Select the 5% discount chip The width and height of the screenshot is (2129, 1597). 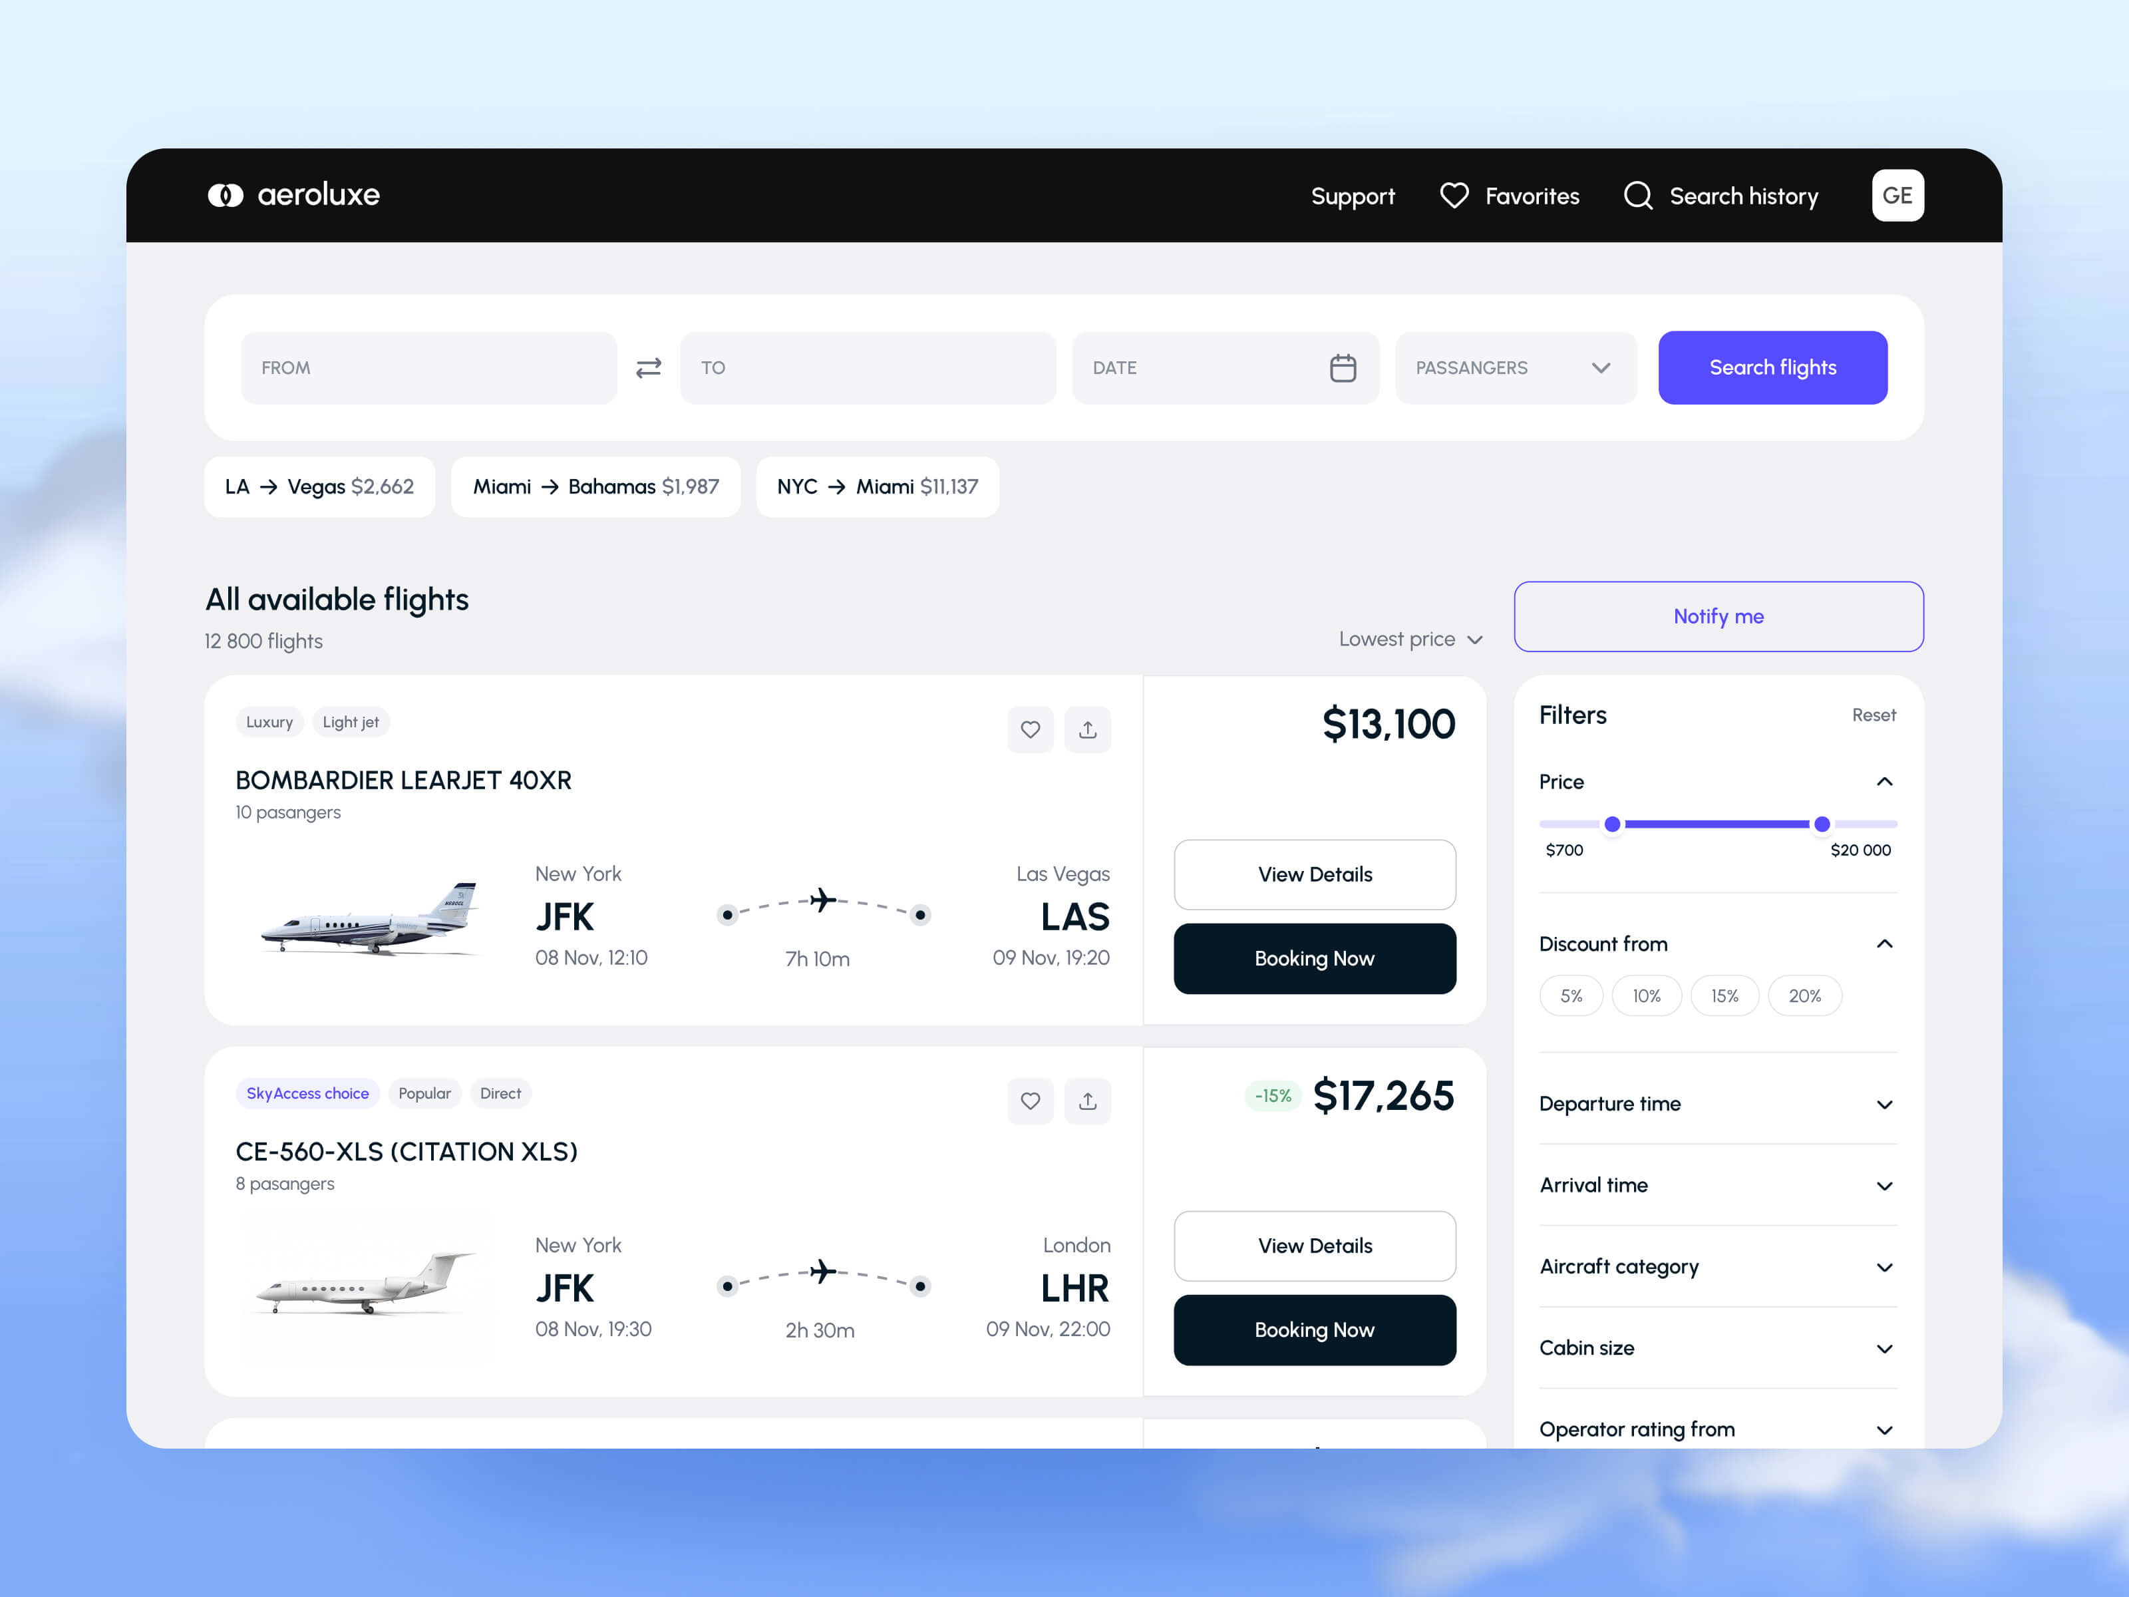(1571, 996)
